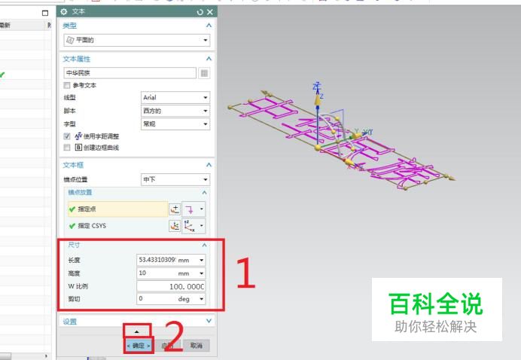Click the 长度 value field
Image resolution: width=521 pixels, height=360 pixels.
tap(157, 260)
